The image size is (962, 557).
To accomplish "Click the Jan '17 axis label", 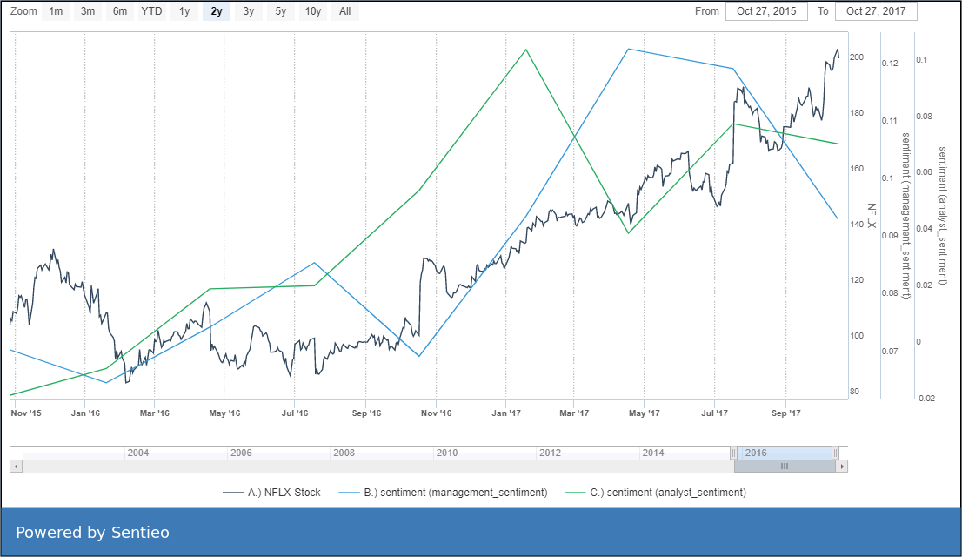I will tap(506, 413).
